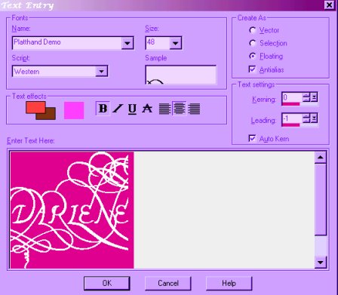Toggle the Antialias checkbox
The image size is (338, 295).
(252, 69)
